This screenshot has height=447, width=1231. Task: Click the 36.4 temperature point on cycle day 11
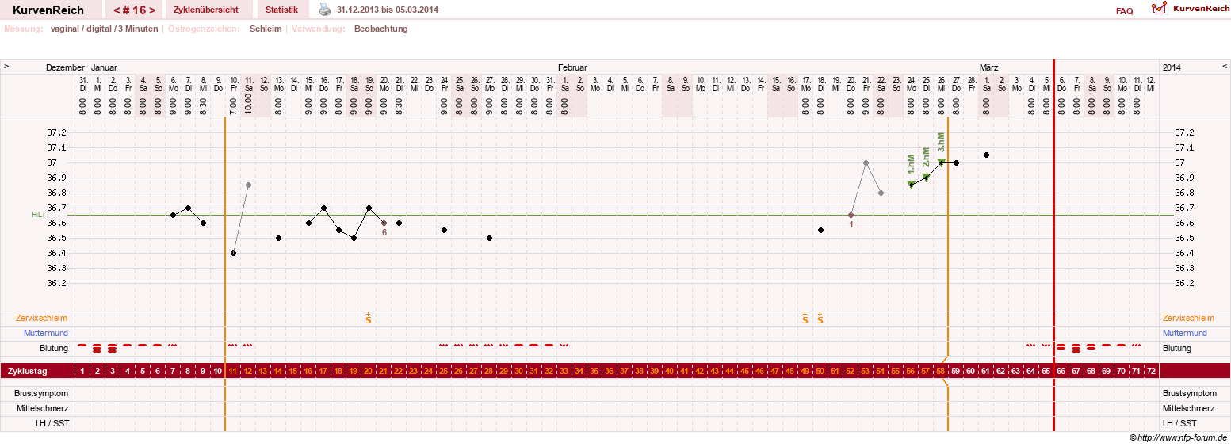coord(233,253)
